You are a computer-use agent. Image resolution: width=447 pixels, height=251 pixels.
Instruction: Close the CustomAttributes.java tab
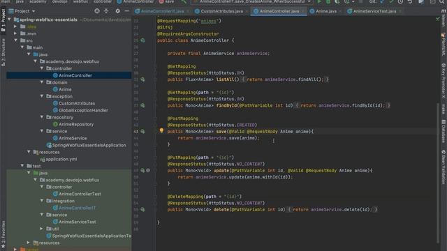point(247,11)
